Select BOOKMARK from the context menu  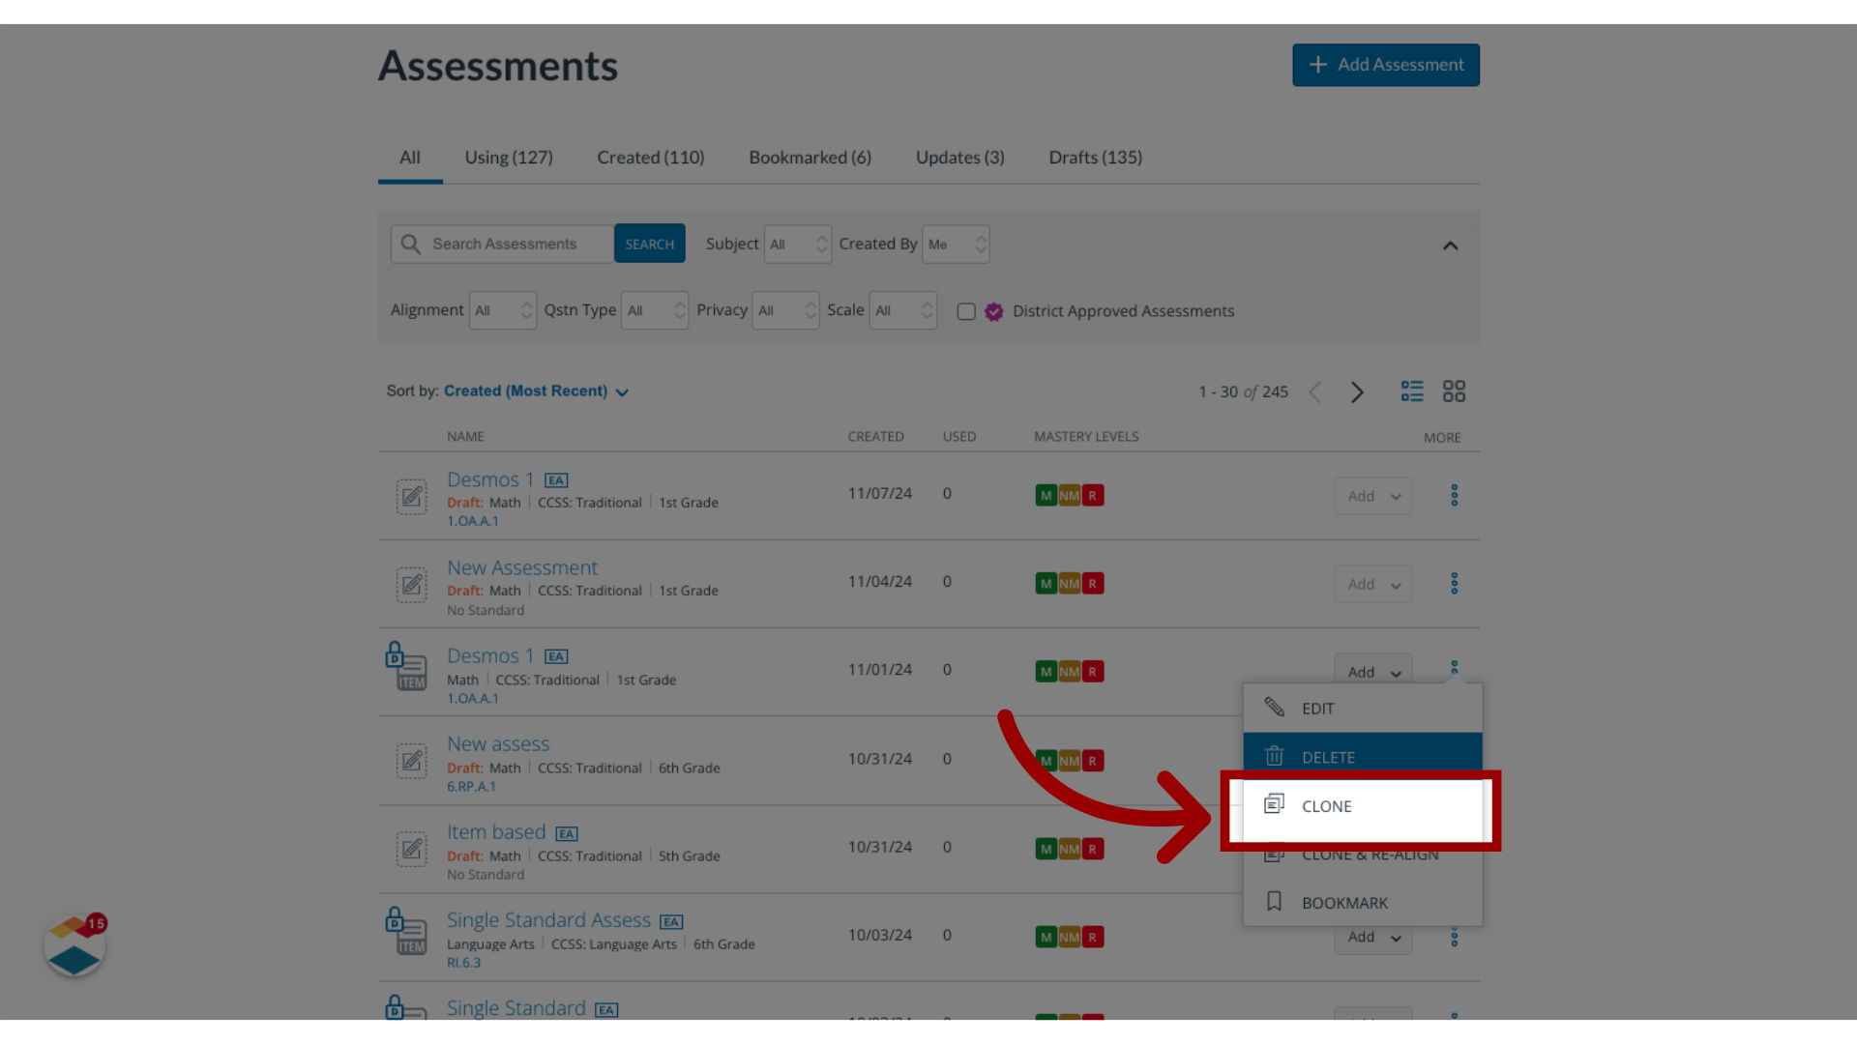pos(1363,903)
